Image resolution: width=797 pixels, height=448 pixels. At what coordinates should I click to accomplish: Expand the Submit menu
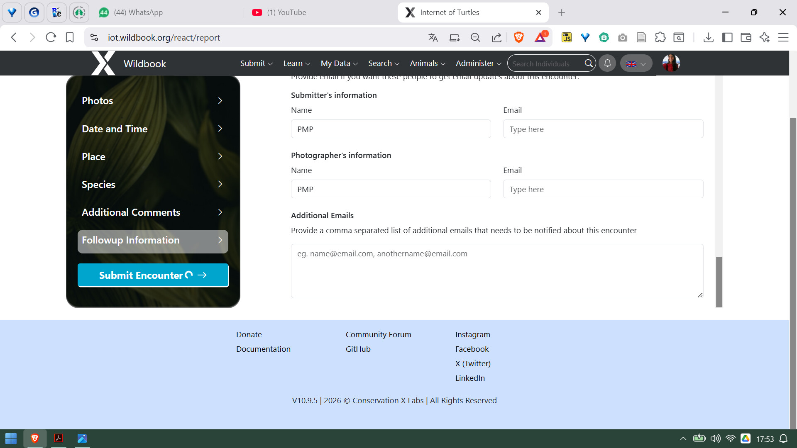(256, 63)
